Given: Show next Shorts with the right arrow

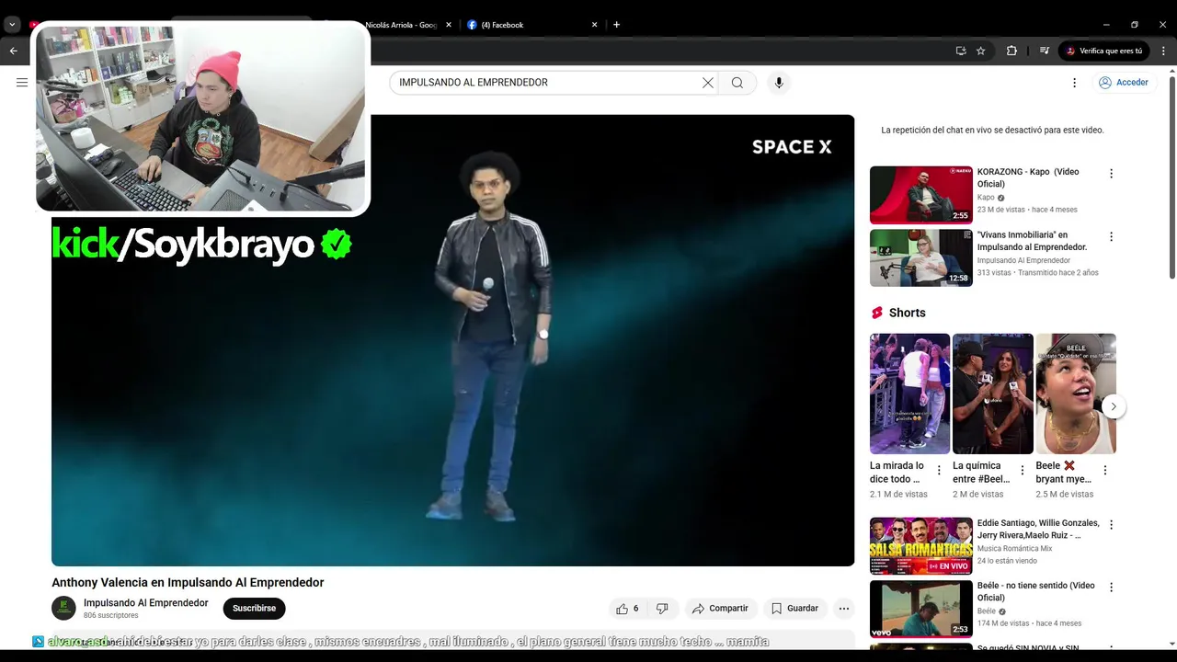Looking at the screenshot, I should pyautogui.click(x=1114, y=406).
